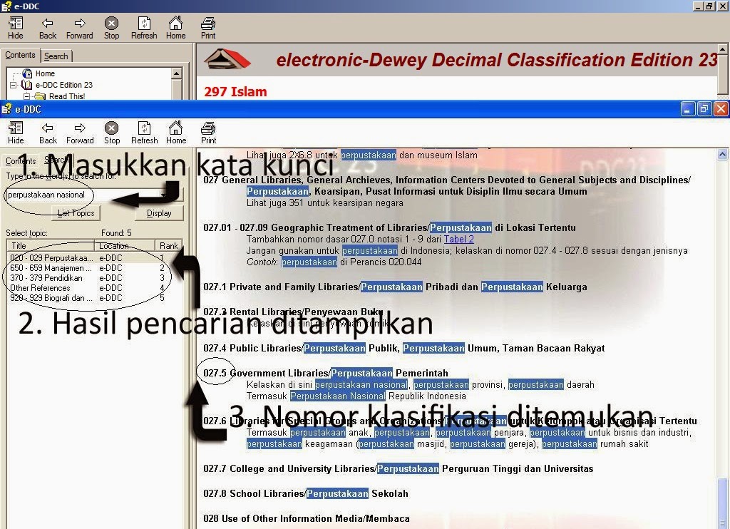The image size is (730, 529).
Task: Click the perpustakaan nasional search field
Action: [x=46, y=195]
